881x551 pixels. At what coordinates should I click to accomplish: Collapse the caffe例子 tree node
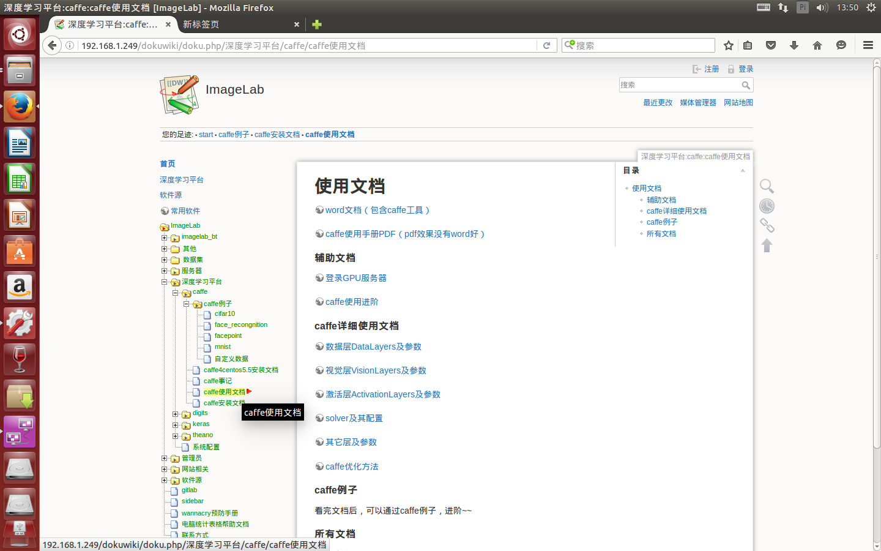click(186, 304)
